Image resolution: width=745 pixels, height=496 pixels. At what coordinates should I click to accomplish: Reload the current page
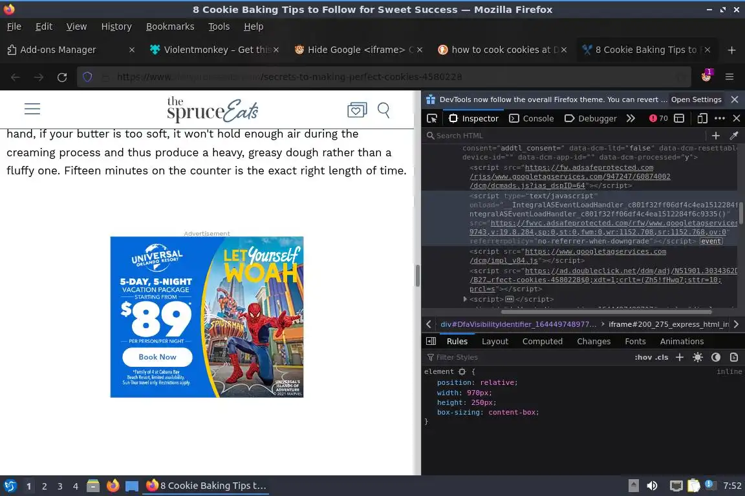[62, 77]
